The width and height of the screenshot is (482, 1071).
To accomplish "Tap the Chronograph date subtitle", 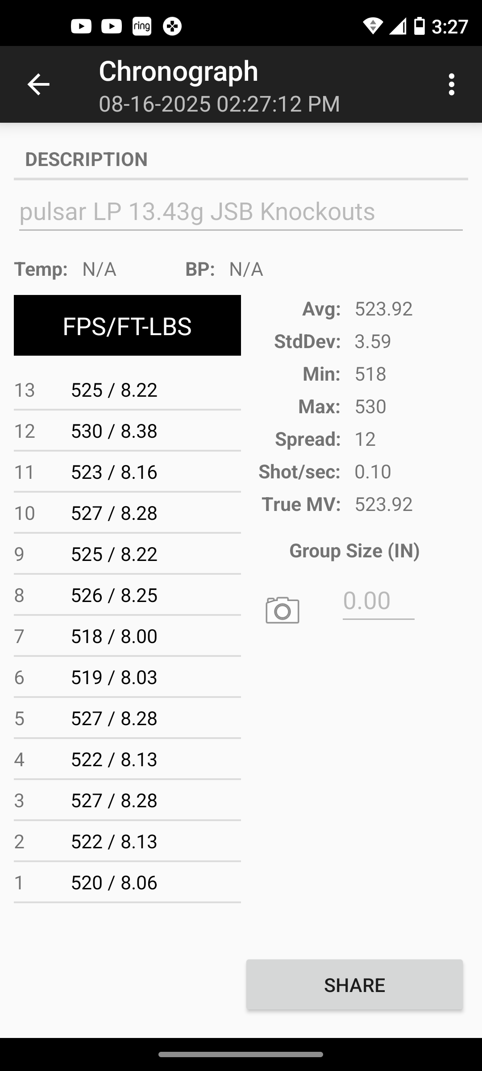I will coord(219,104).
